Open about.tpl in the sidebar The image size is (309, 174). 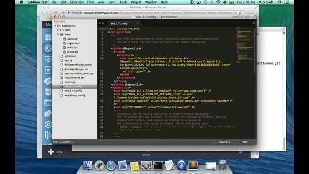tap(72, 39)
